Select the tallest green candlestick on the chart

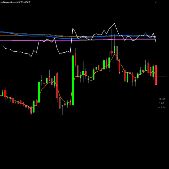pos(73,80)
